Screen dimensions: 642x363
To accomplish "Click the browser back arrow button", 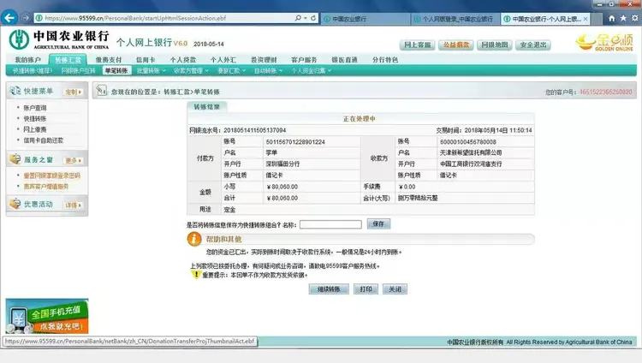I will 9,18.
